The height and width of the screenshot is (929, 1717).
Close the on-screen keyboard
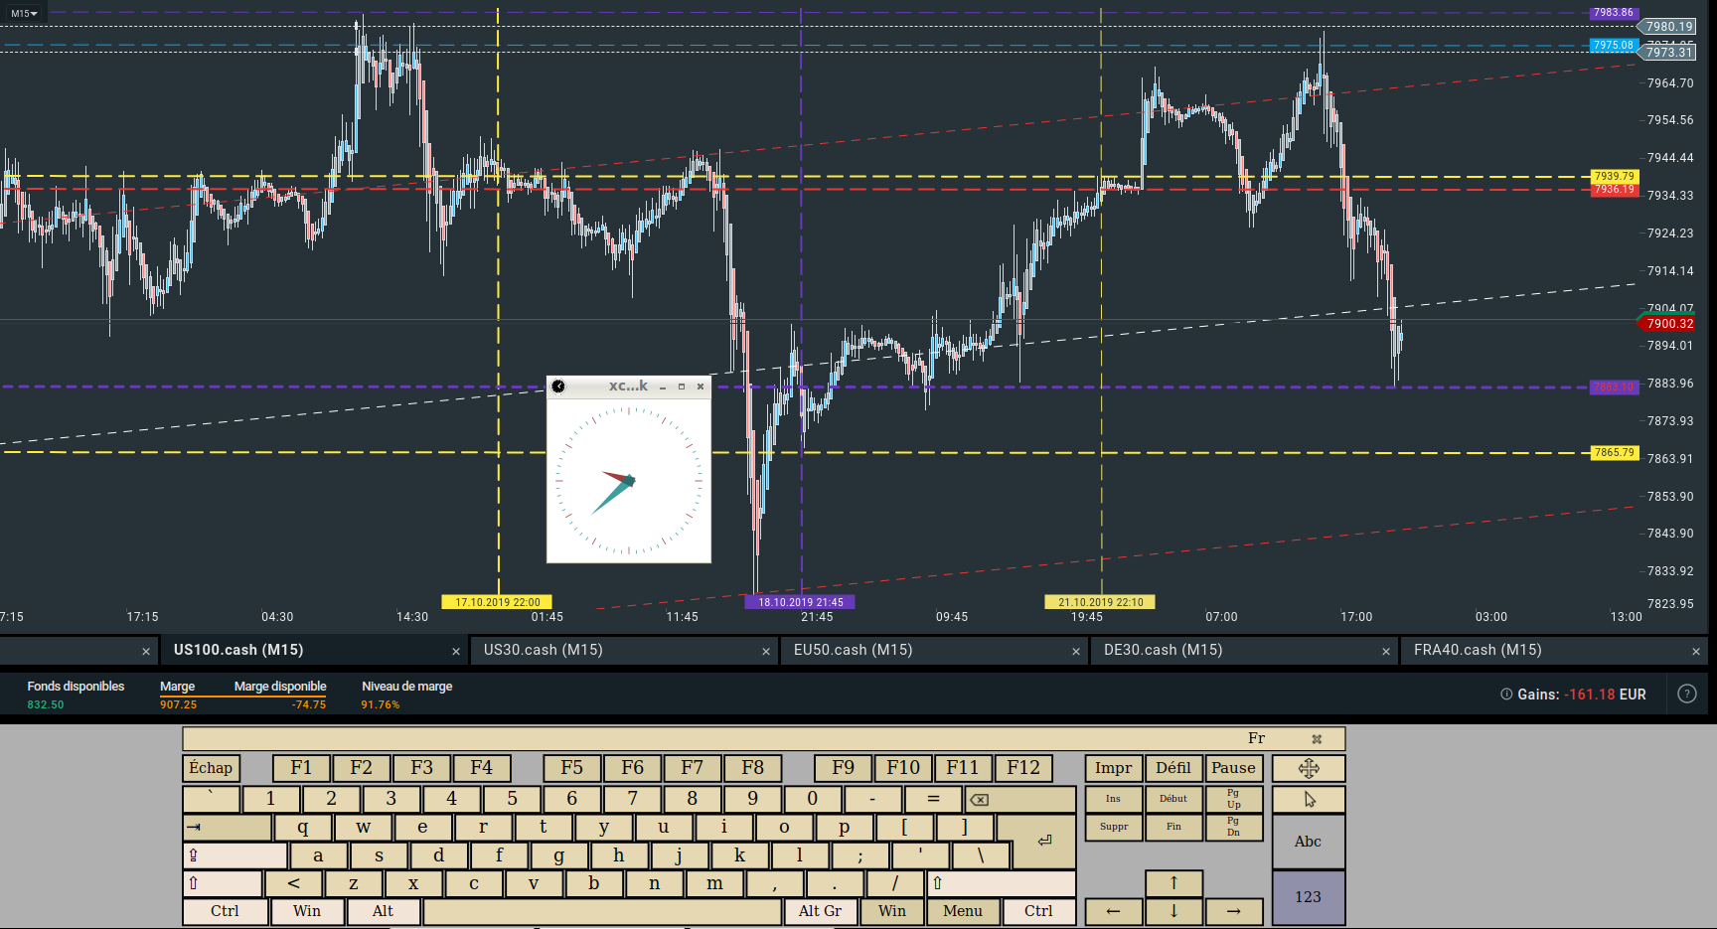1317,739
